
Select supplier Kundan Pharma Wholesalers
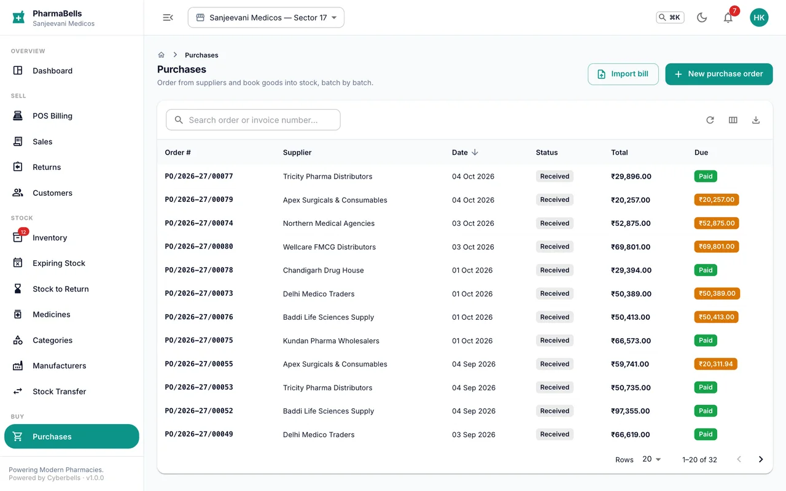(x=331, y=341)
